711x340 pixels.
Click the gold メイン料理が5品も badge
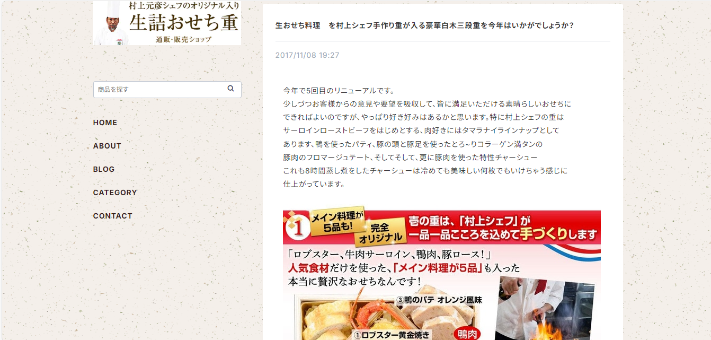coord(337,220)
